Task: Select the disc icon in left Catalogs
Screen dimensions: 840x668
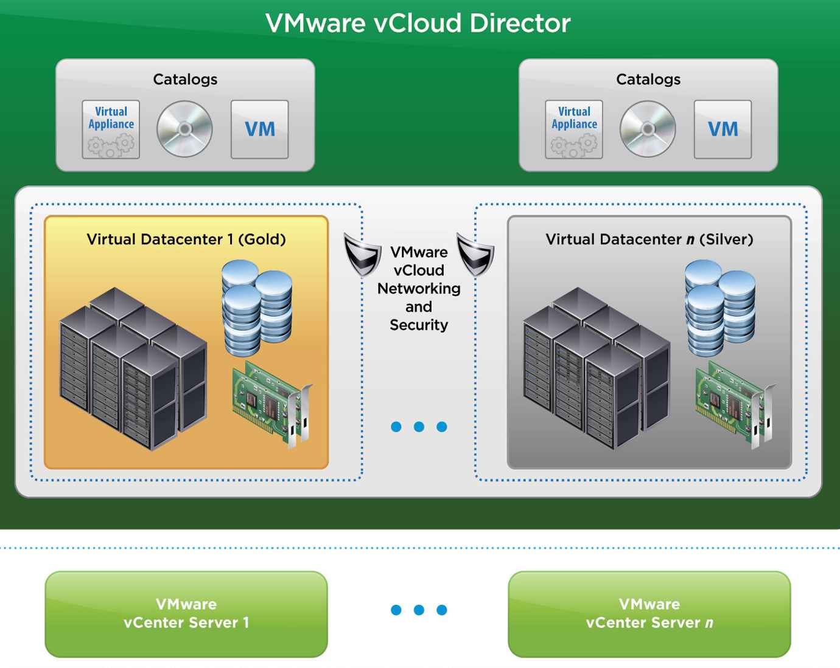Action: tap(184, 129)
